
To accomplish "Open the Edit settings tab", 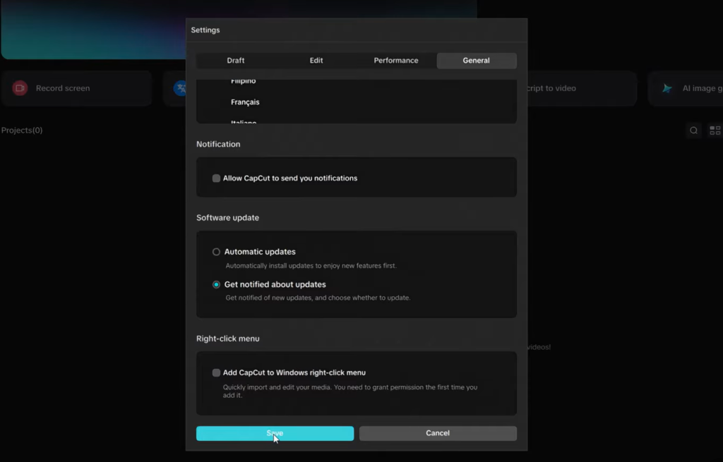I will point(316,61).
